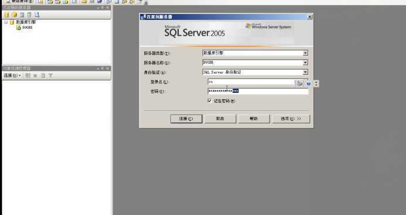Click the 帮助 button

[x=254, y=119]
